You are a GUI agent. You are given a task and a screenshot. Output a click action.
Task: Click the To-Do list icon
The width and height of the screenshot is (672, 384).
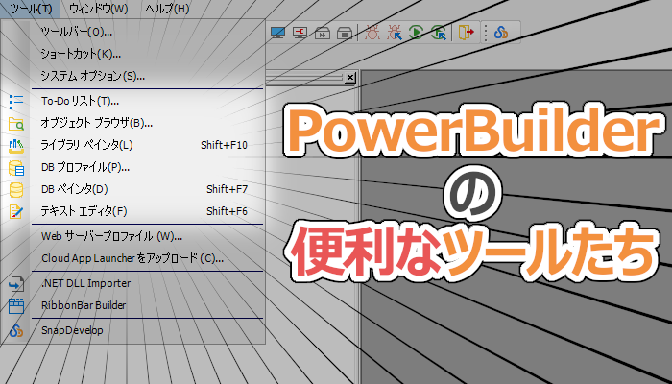(x=16, y=103)
